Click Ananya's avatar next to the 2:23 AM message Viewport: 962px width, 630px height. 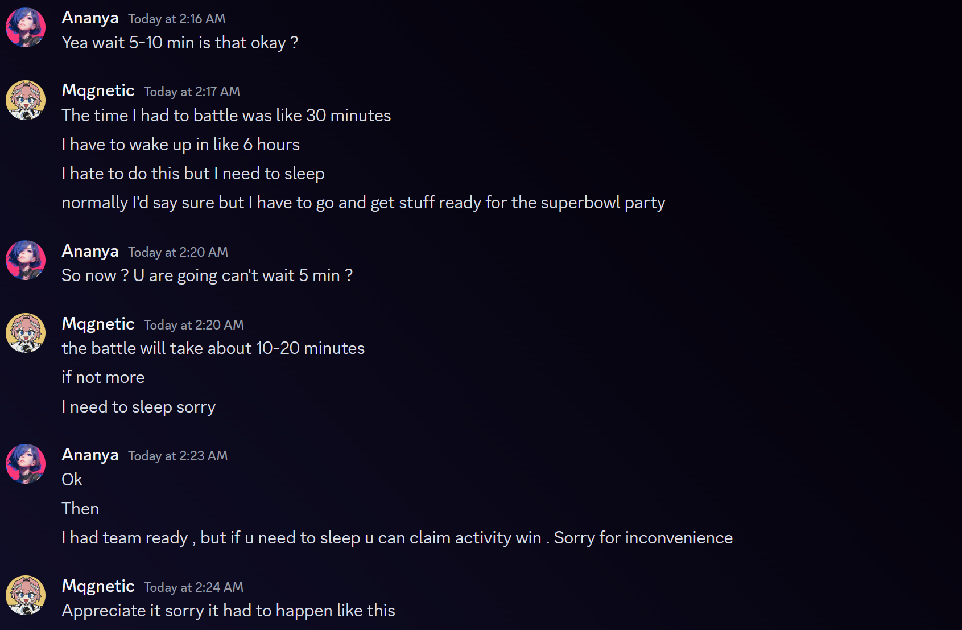(26, 464)
